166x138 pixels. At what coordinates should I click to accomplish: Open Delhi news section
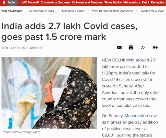click(x=146, y=2)
